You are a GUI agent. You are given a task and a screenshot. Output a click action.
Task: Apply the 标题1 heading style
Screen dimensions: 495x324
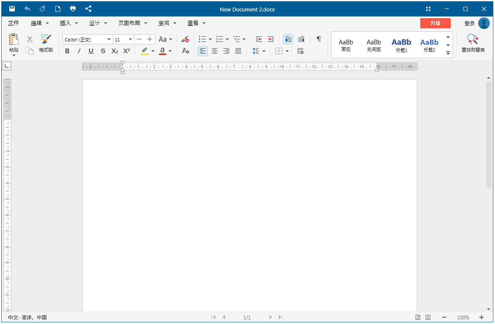pos(402,45)
